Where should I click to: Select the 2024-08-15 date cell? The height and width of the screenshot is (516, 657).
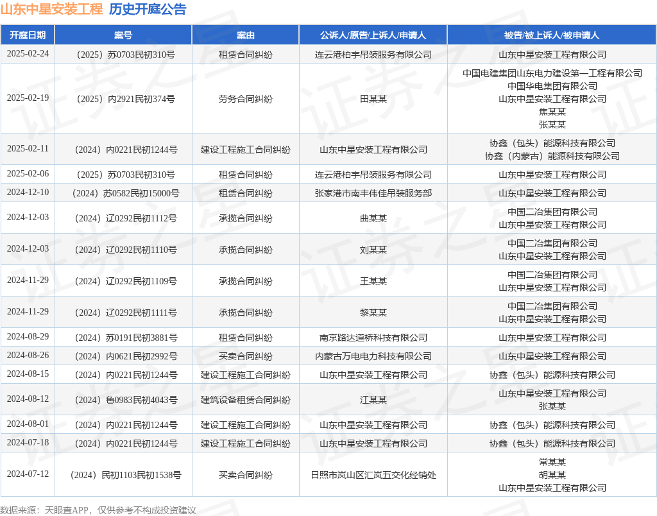tap(28, 374)
